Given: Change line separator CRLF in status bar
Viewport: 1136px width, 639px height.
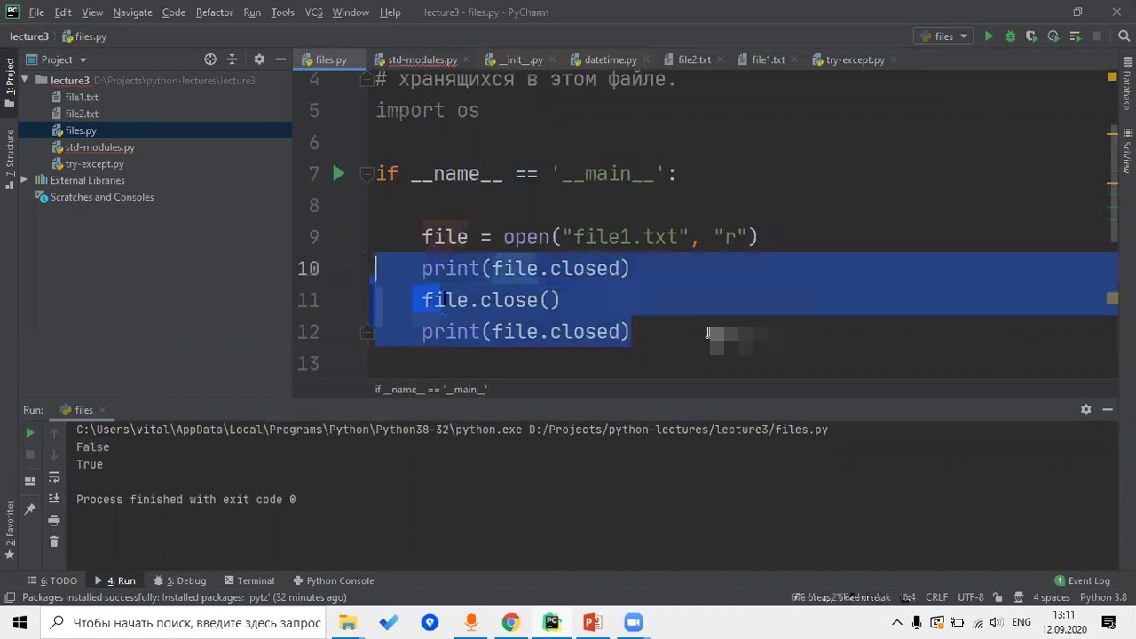Looking at the screenshot, I should (x=936, y=597).
